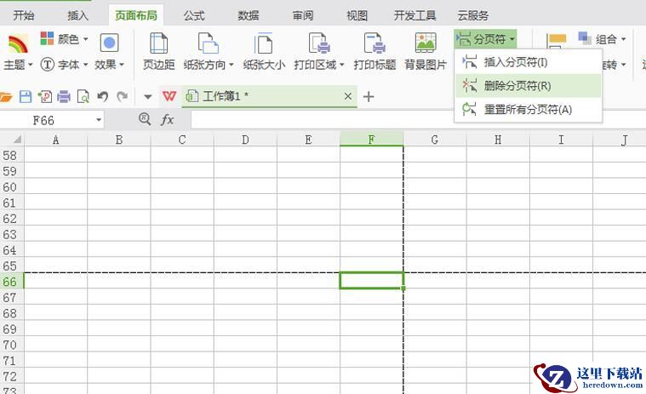Click the fx insert function icon

pos(168,120)
